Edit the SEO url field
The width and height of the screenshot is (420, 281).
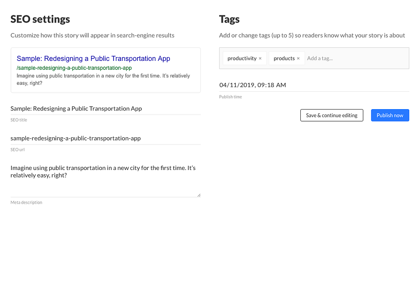click(x=106, y=138)
